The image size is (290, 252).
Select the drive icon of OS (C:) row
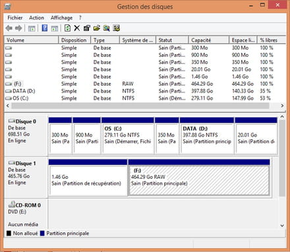[9, 98]
